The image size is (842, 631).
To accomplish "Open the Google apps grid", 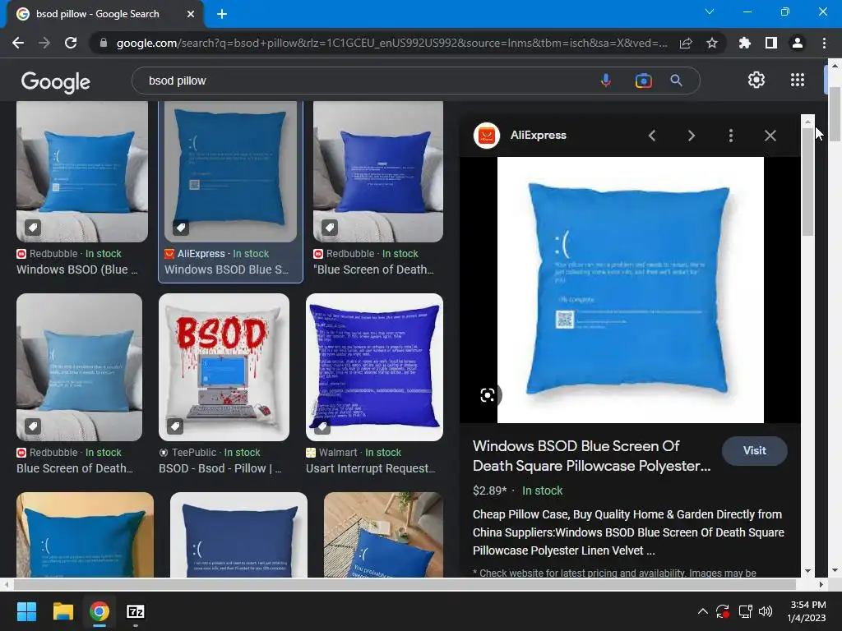I will point(798,80).
